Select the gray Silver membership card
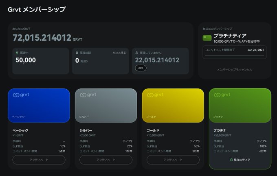Screen dimensions: 277x176 106,106
